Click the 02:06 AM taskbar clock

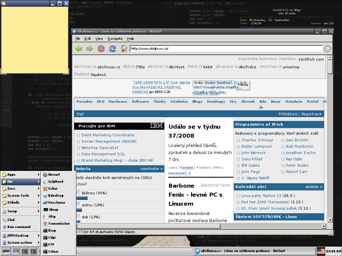[x=334, y=251]
